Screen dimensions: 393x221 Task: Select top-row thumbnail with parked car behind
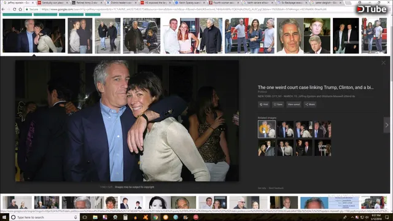coord(142,36)
